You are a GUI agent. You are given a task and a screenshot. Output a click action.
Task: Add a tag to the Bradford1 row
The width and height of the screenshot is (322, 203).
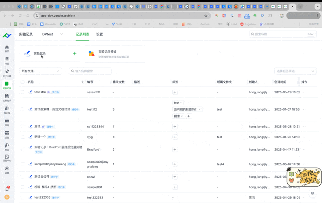click(x=175, y=150)
